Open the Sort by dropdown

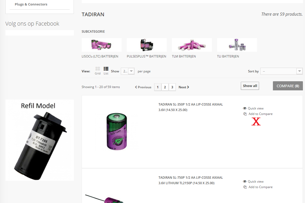tap(282, 71)
